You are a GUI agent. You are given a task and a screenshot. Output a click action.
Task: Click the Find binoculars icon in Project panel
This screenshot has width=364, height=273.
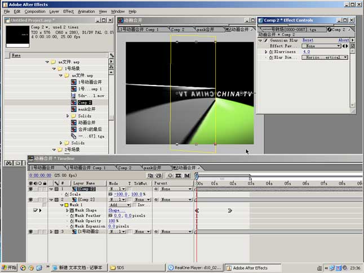point(8,163)
